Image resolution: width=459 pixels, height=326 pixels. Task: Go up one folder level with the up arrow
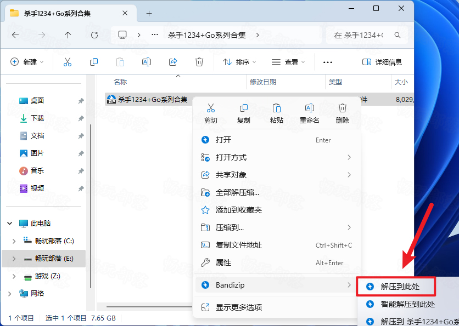tap(68, 35)
